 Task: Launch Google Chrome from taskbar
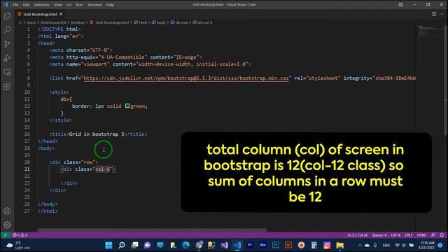pyautogui.click(x=199, y=245)
